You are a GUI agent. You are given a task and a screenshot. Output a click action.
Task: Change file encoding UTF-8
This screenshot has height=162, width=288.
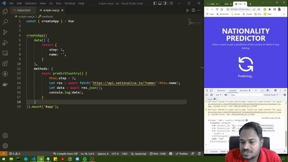click(x=115, y=153)
